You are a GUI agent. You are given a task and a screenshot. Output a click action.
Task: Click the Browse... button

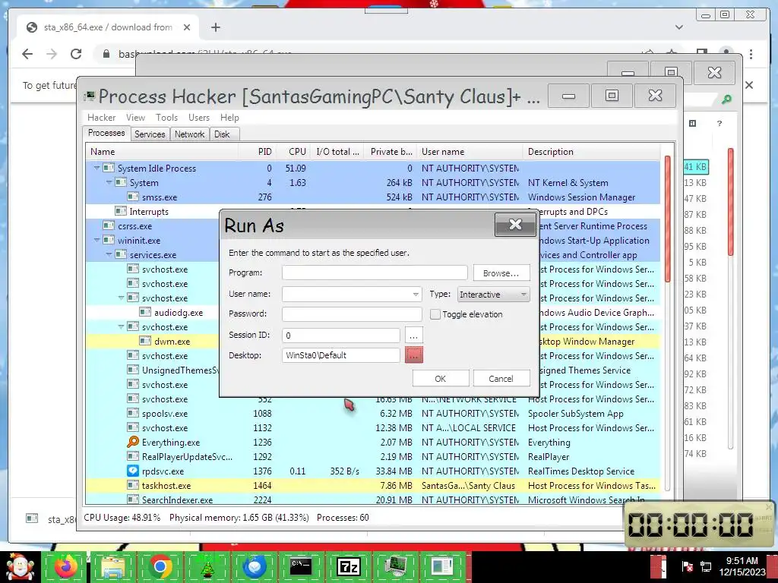[x=501, y=273]
